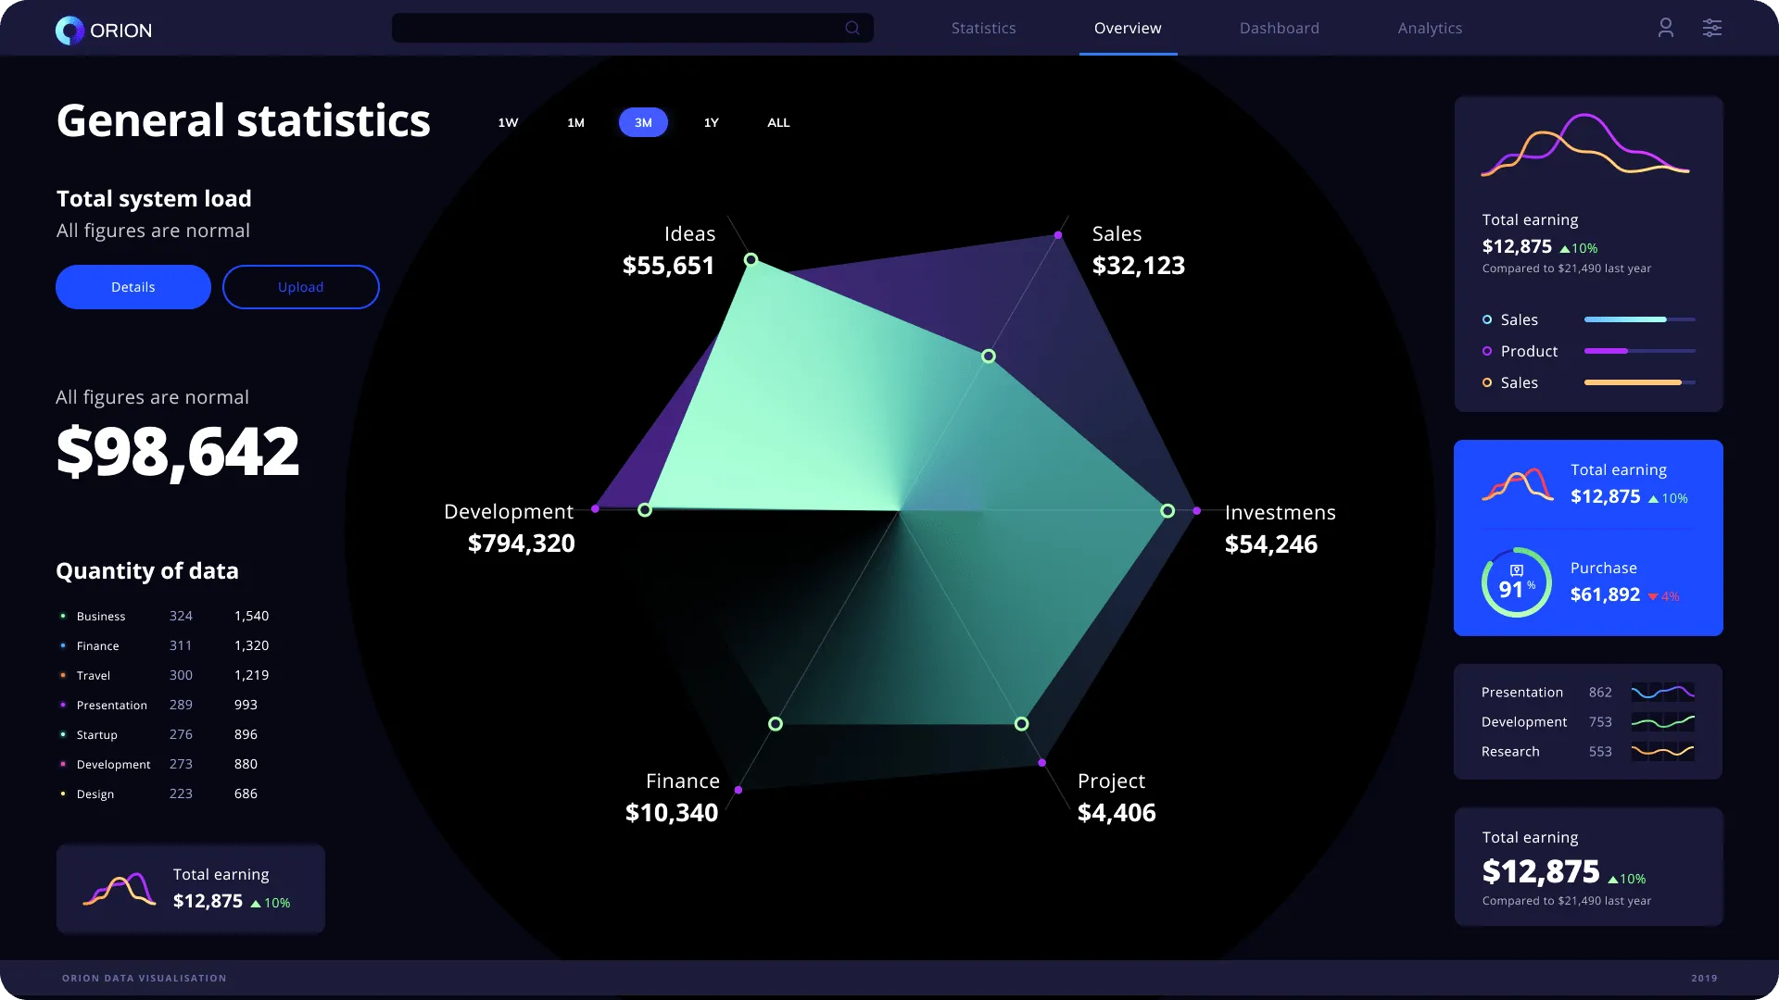Select the 1W time range
Image resolution: width=1779 pixels, height=1000 pixels.
click(508, 122)
